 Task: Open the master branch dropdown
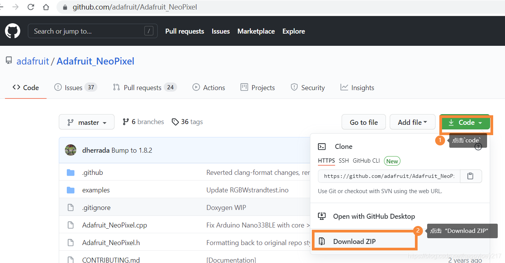pyautogui.click(x=87, y=122)
